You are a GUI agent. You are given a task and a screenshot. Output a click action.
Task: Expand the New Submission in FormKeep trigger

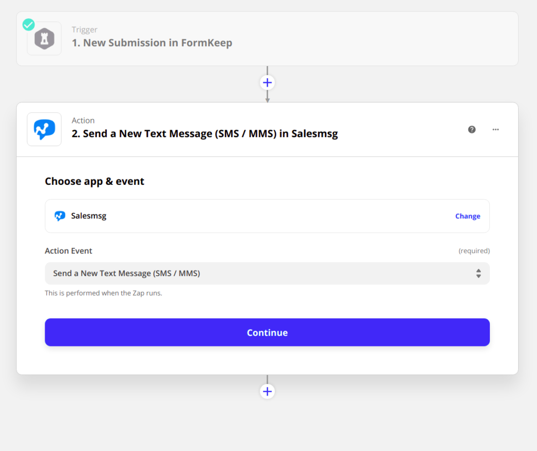pyautogui.click(x=152, y=43)
